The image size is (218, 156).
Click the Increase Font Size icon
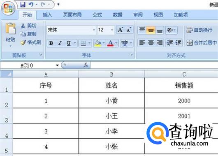coord(121,30)
